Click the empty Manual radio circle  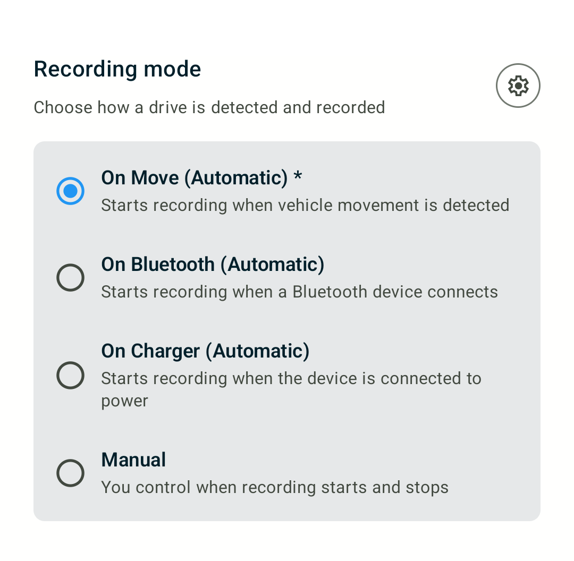click(70, 473)
